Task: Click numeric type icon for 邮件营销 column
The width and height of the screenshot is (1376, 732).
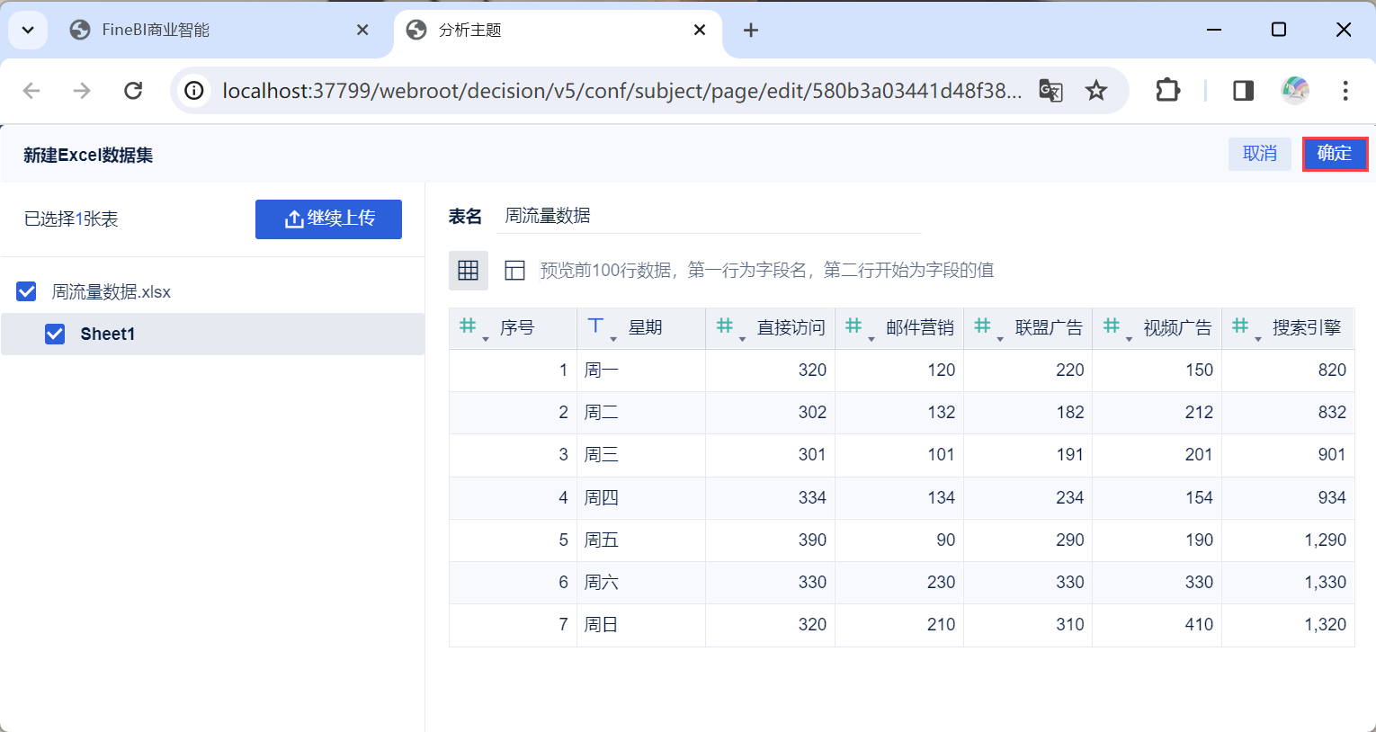Action: (x=853, y=326)
